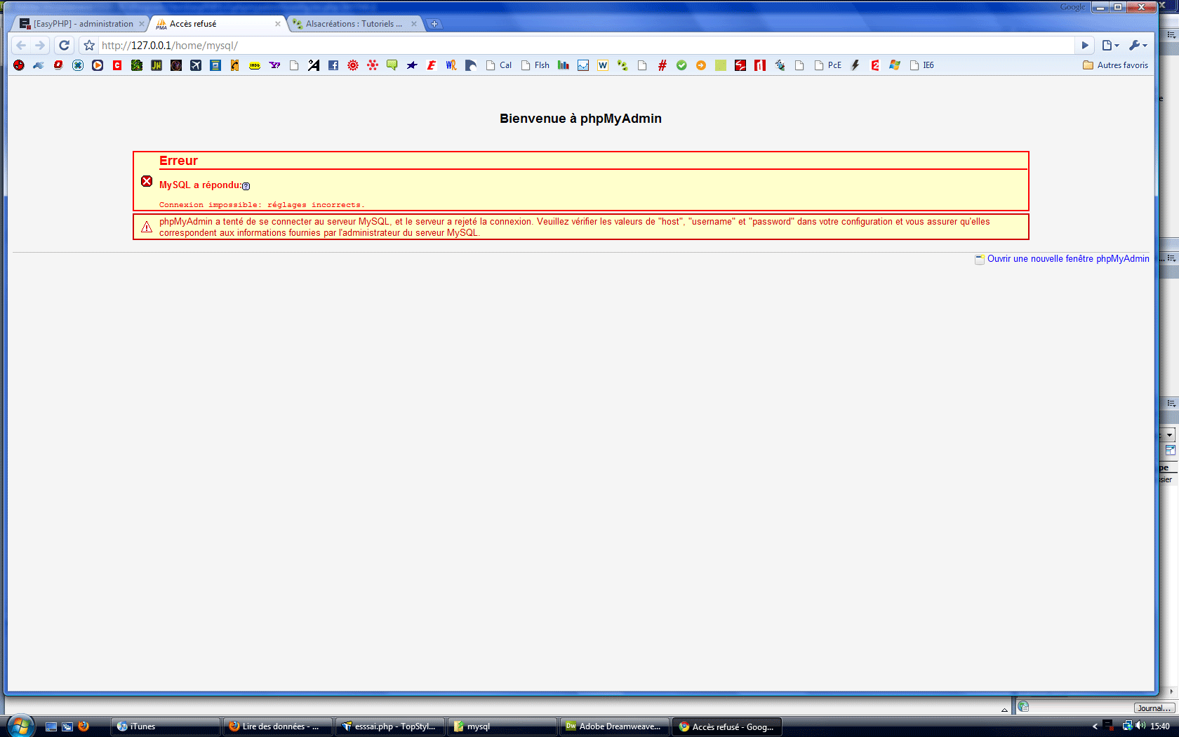This screenshot has width=1179, height=737.
Task: Open the orange arrow circle bookmark
Action: 701,65
